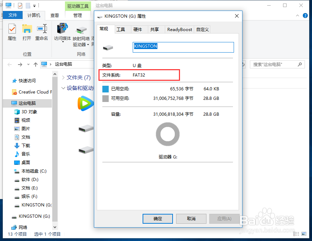Open Documents (文档) folder in sidebar
The height and width of the screenshot is (241, 312).
point(22,137)
